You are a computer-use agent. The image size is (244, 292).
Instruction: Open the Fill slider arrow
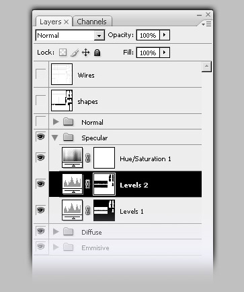tap(165, 53)
